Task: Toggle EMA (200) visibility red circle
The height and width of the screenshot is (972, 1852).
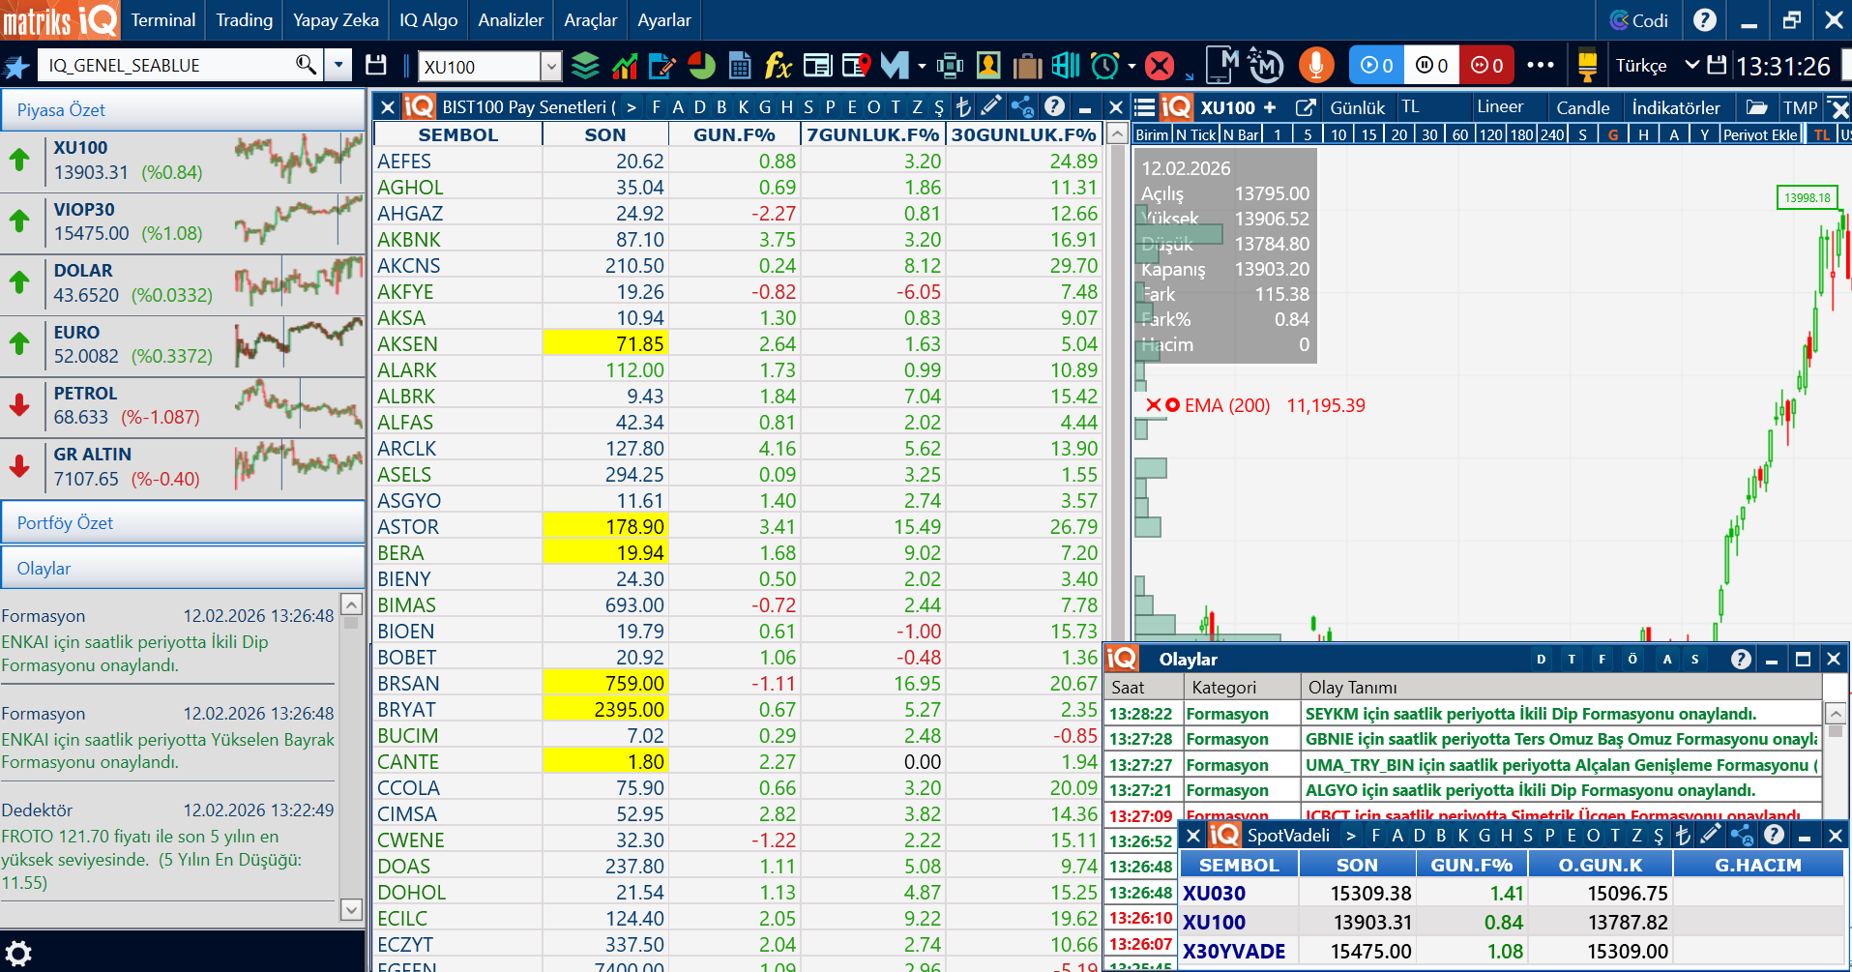Action: point(1172,405)
